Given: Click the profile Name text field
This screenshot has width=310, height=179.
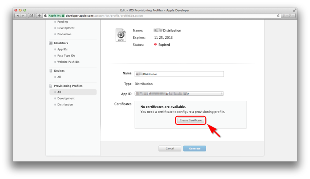Looking at the screenshot, I should [179, 74].
